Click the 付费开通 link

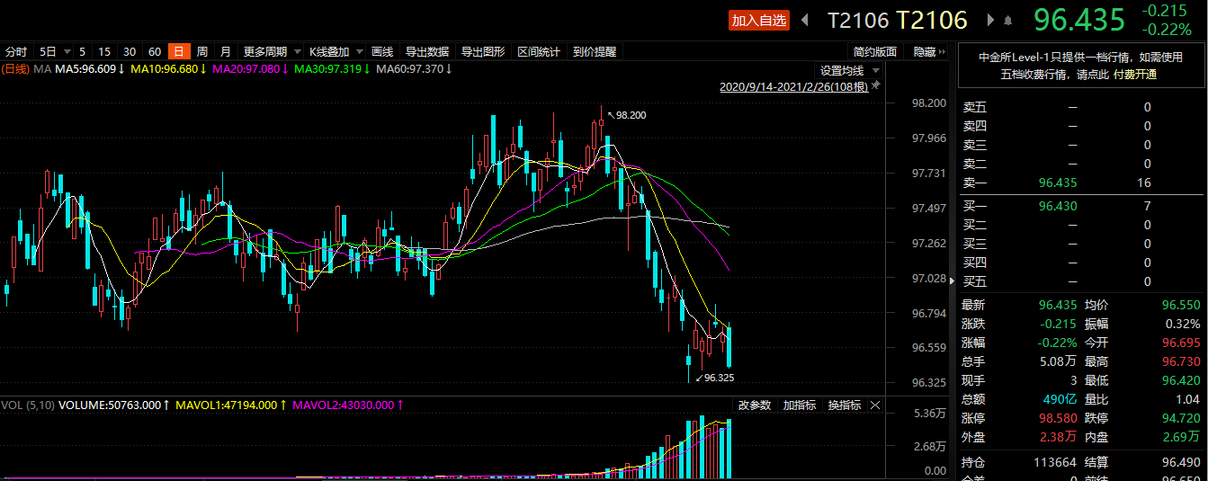pos(1133,74)
